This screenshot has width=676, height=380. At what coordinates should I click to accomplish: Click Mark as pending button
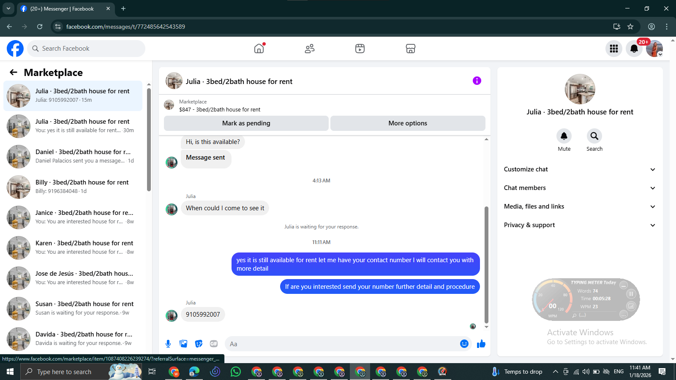[246, 123]
